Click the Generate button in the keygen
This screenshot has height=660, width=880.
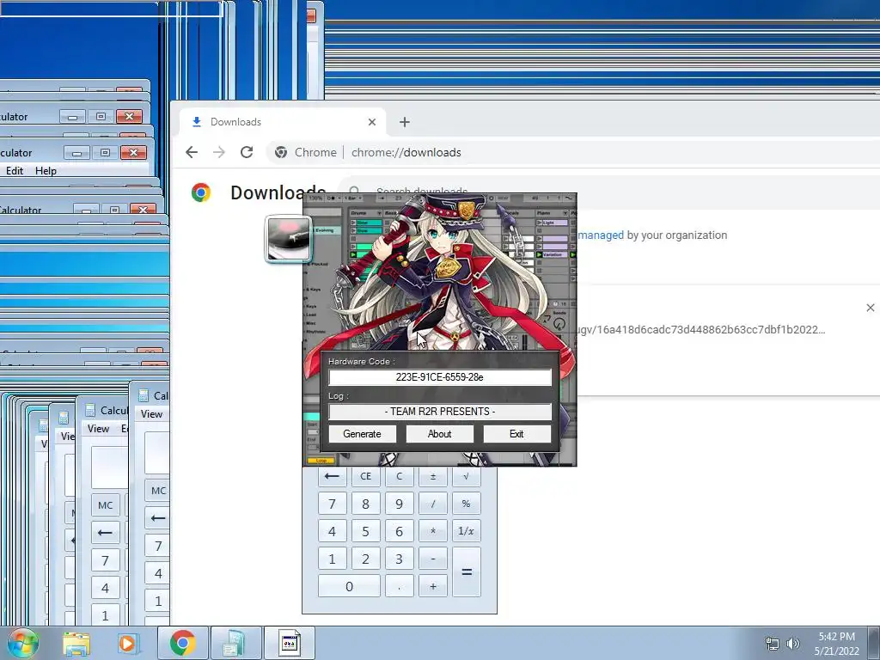coord(362,434)
